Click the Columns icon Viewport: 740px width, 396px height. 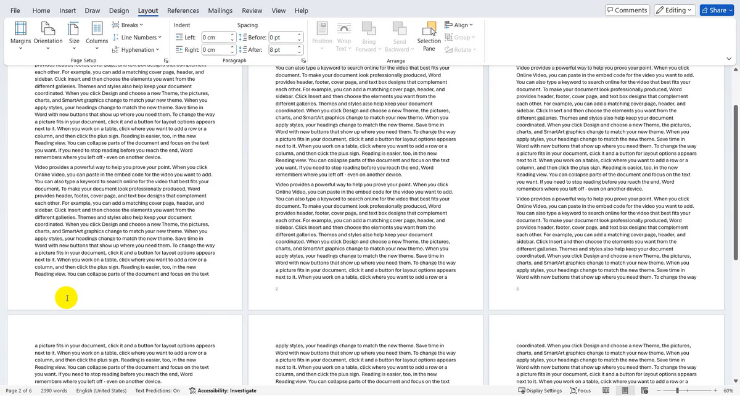click(x=97, y=33)
